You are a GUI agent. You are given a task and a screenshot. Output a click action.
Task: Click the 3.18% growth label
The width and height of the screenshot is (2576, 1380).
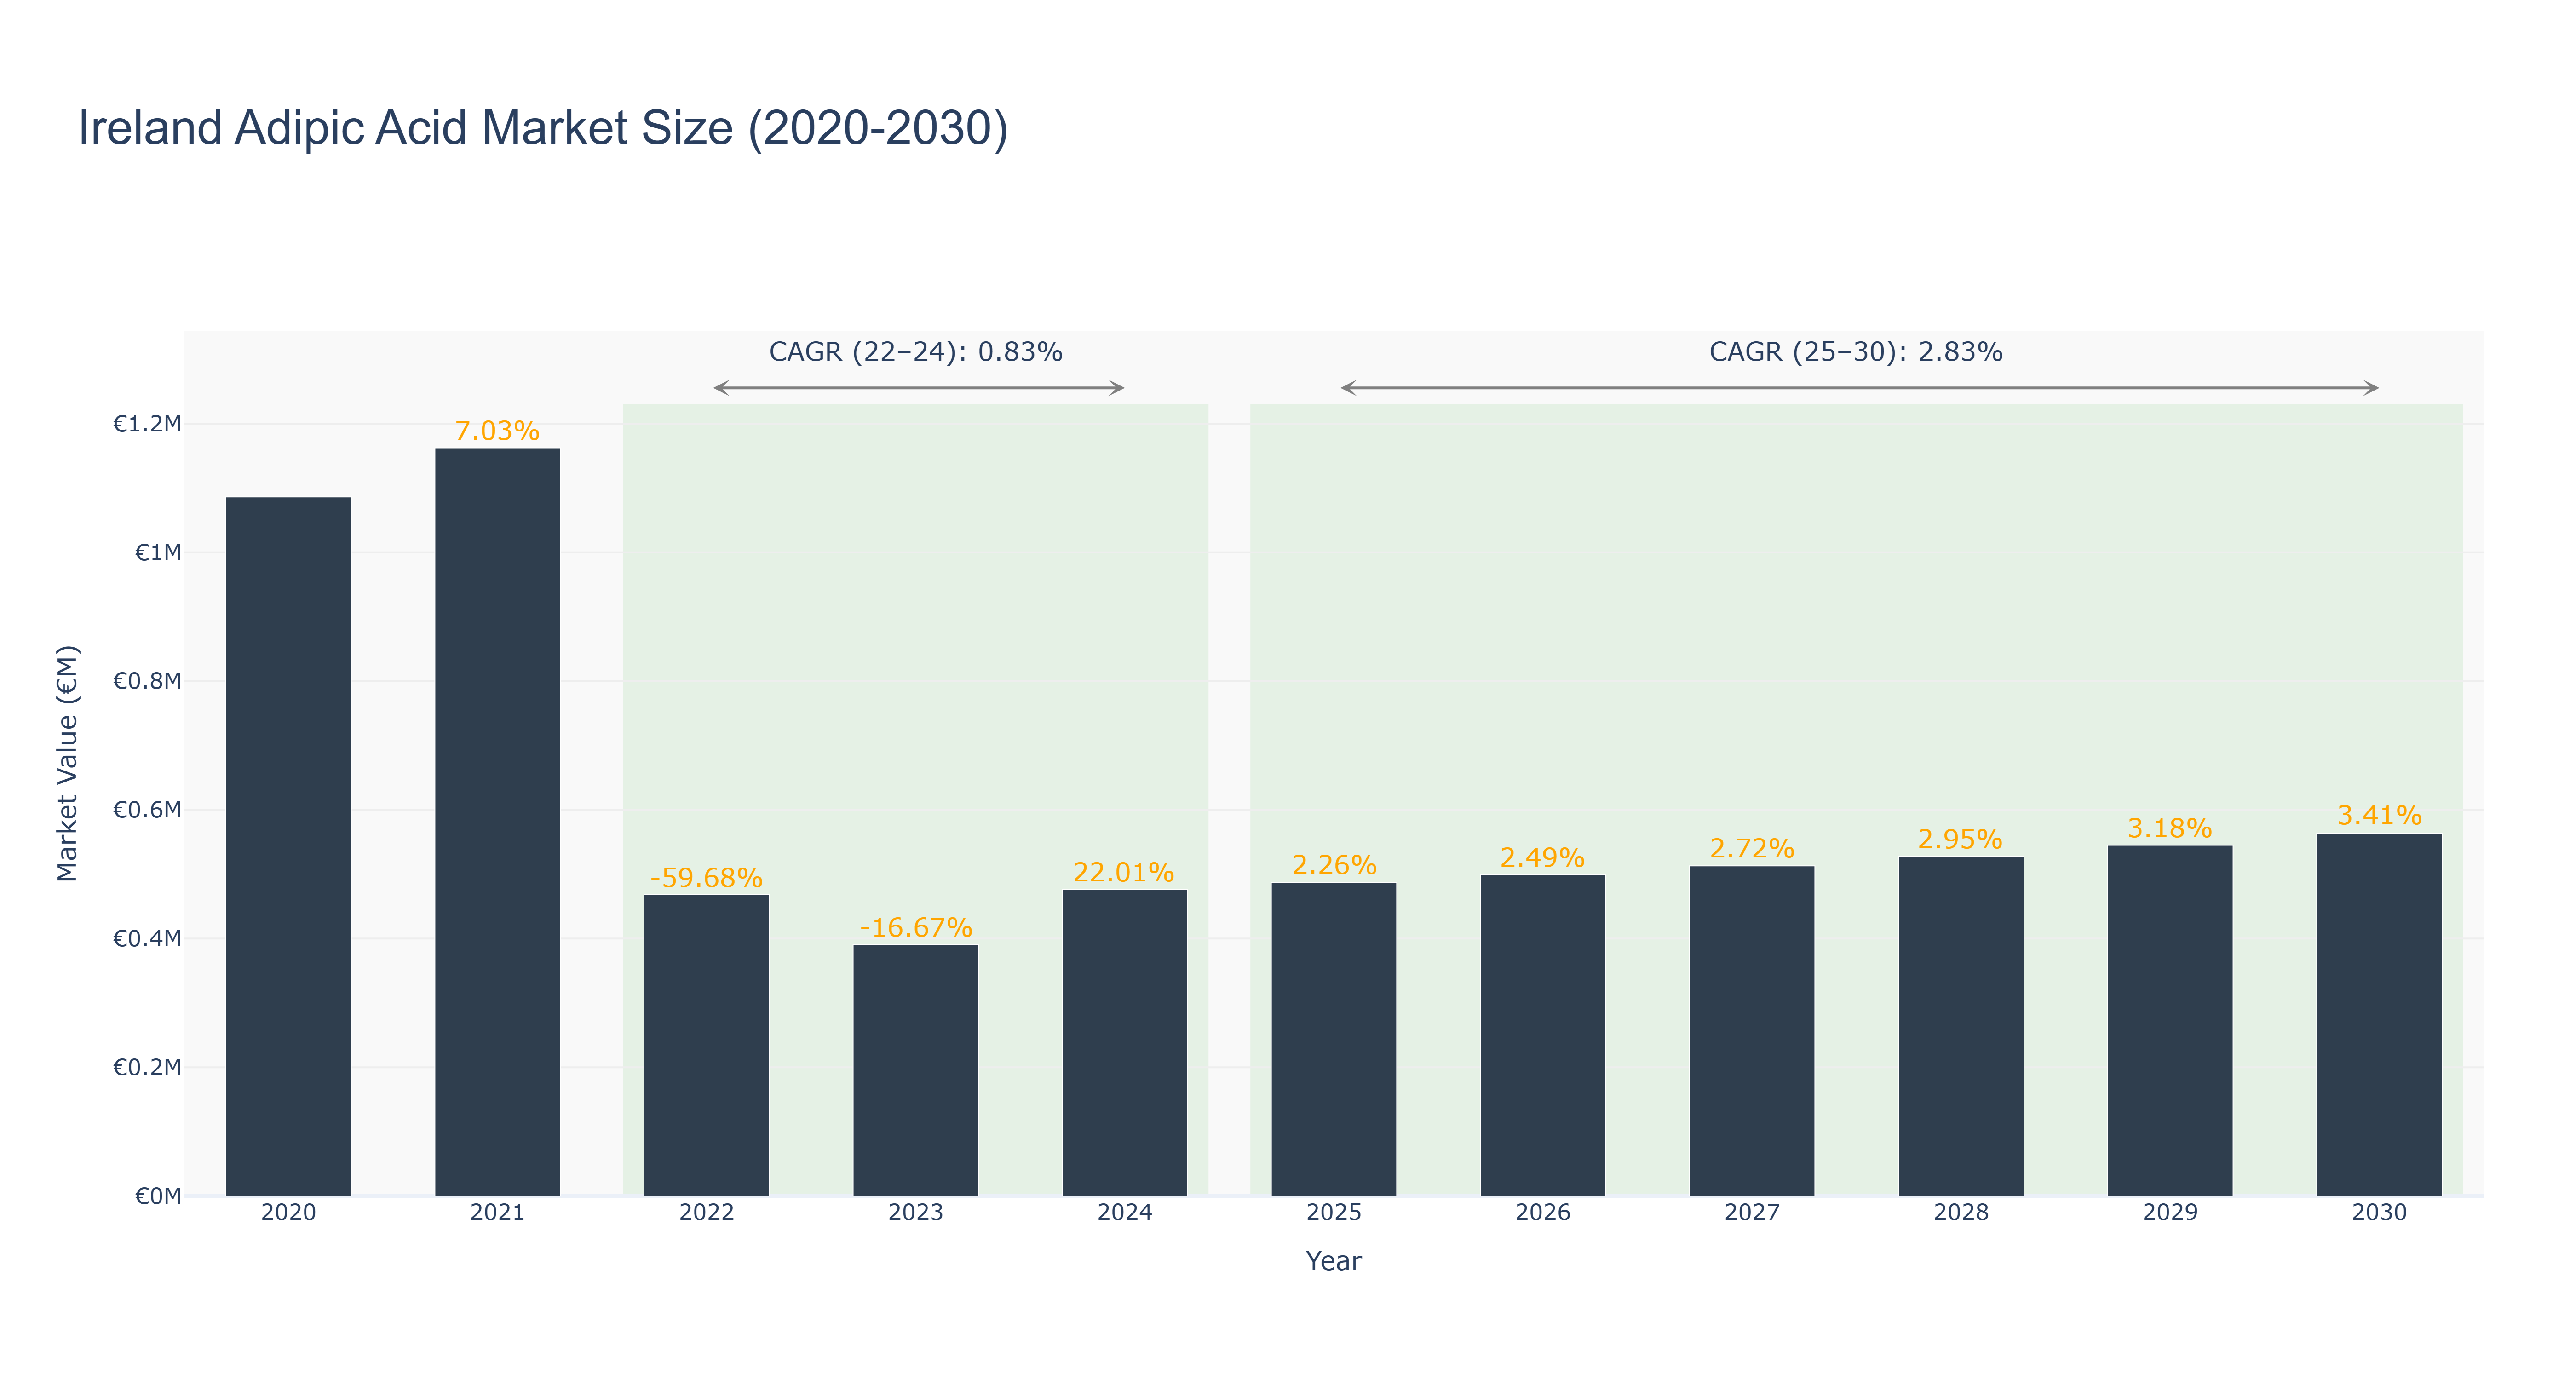(2169, 829)
